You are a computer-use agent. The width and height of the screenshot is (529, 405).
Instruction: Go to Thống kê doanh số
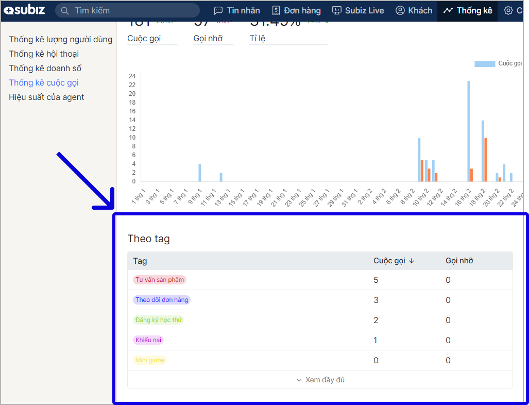point(45,69)
